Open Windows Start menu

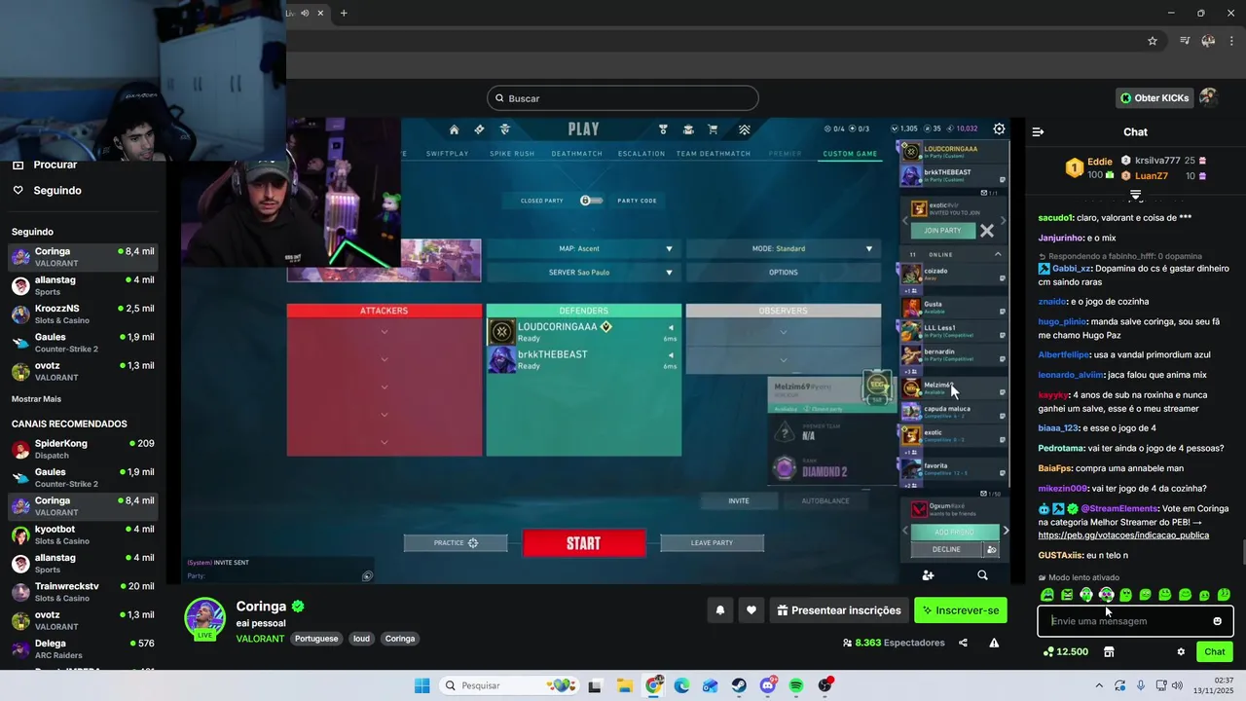tap(421, 685)
